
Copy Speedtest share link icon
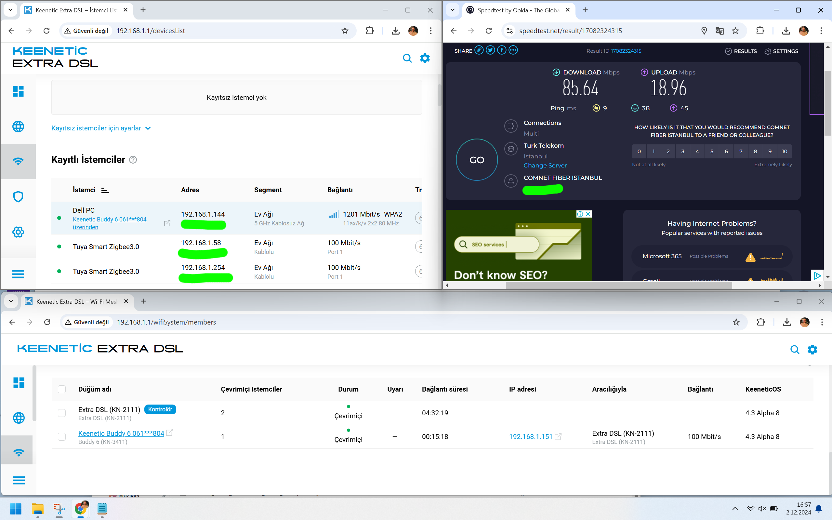(479, 50)
